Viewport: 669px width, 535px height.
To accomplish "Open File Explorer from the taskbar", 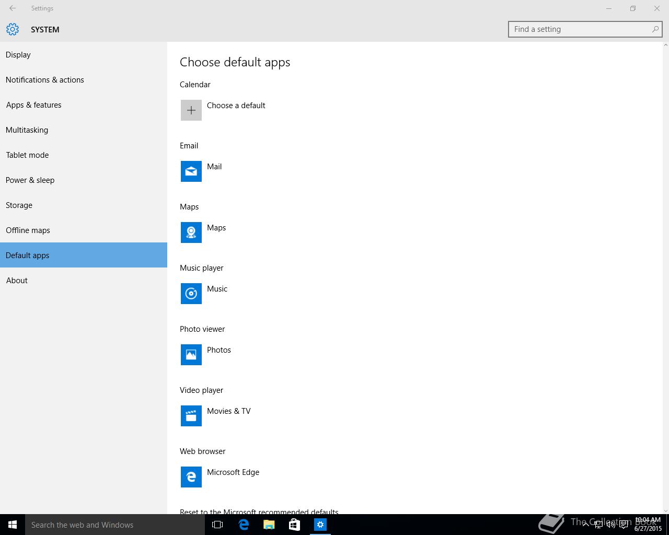I will (x=269, y=525).
